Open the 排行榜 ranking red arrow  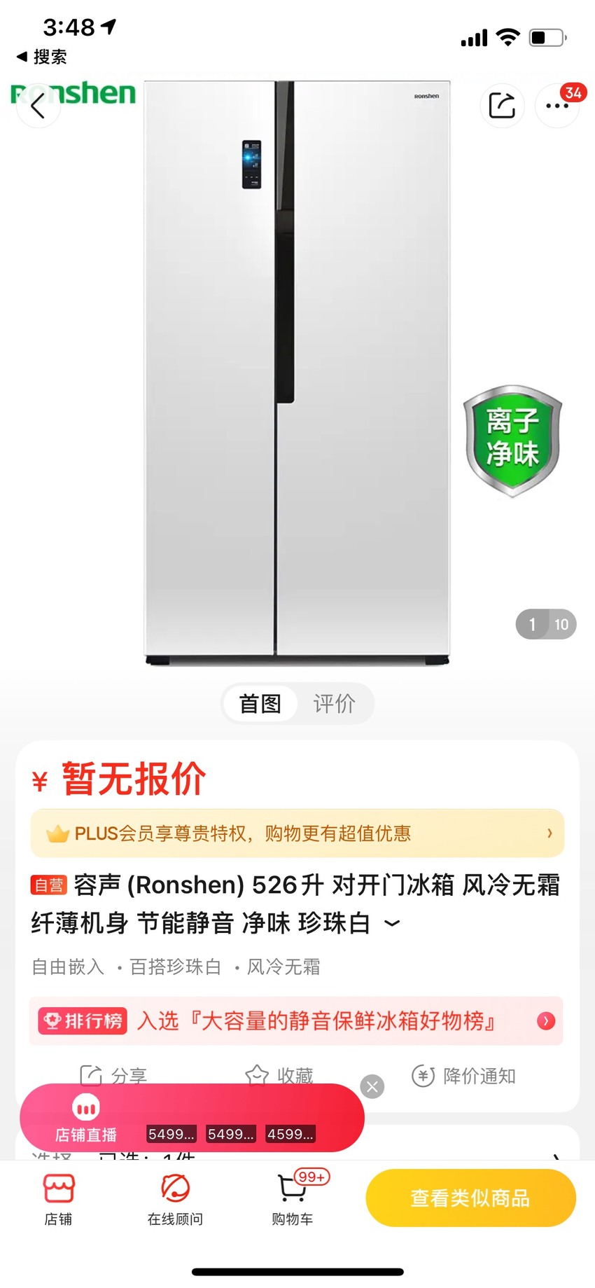click(546, 1020)
